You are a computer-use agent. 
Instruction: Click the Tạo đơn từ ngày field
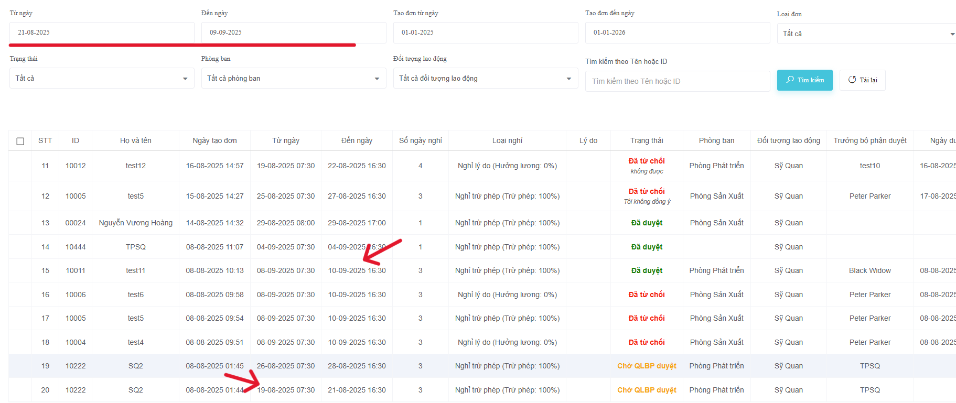[x=485, y=32]
